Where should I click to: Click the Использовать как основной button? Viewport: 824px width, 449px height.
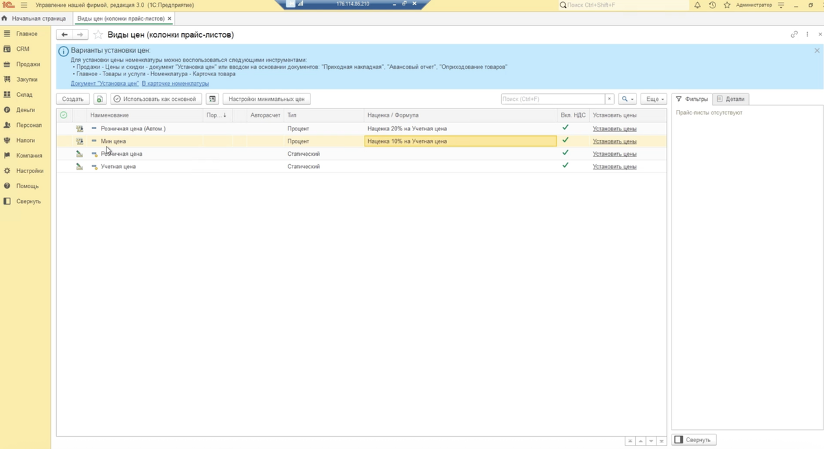coord(157,99)
